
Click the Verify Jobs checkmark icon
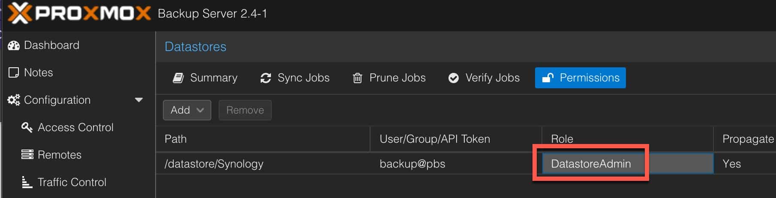[453, 78]
